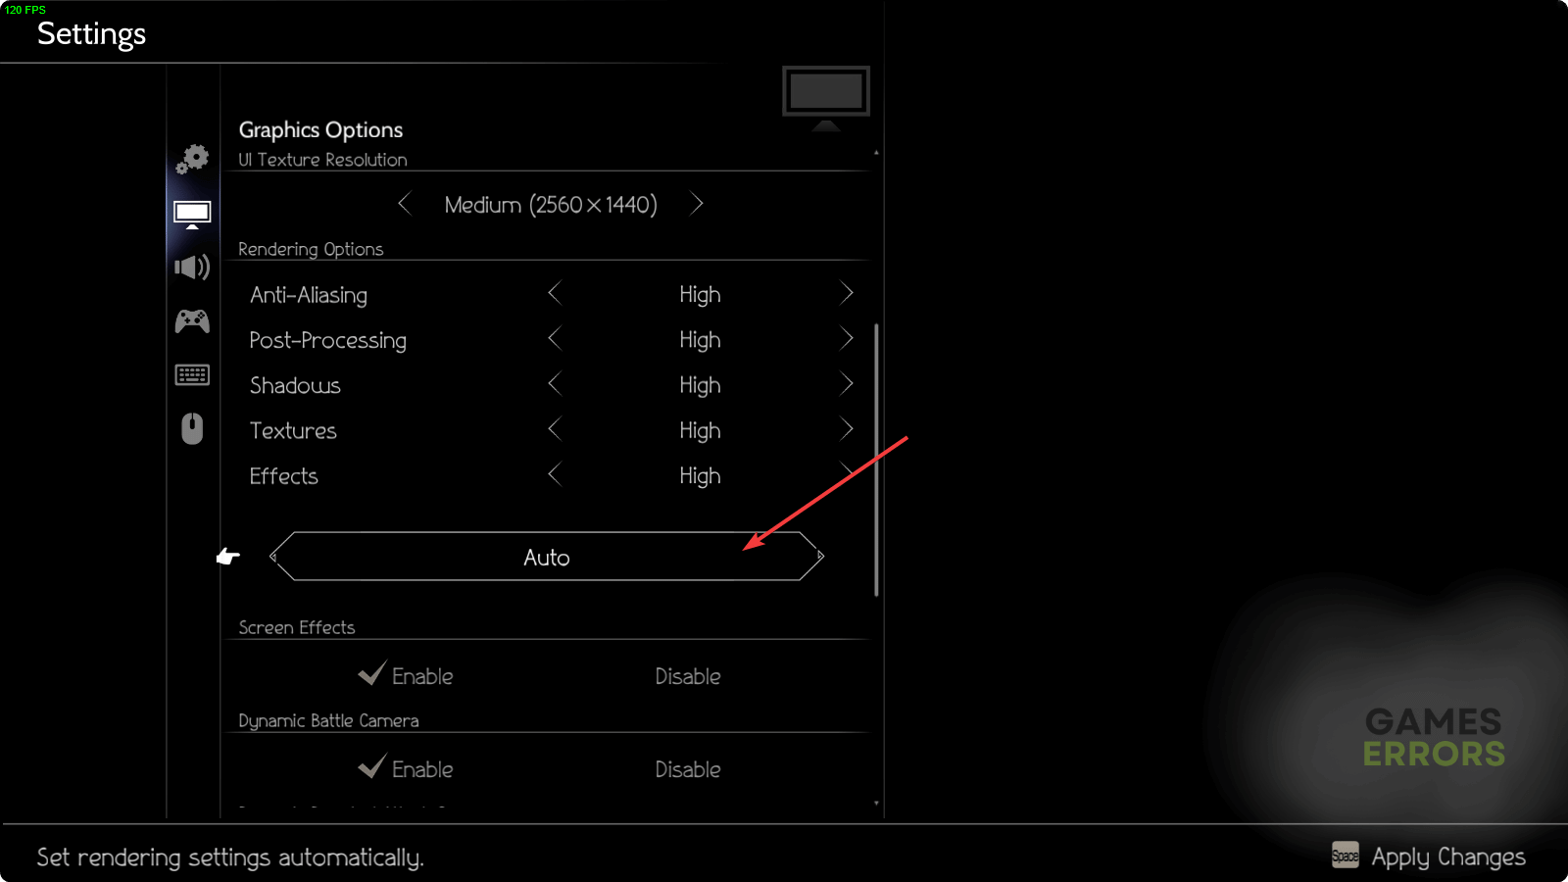Click the 120 FPS counter
This screenshot has width=1568, height=882.
25,9
